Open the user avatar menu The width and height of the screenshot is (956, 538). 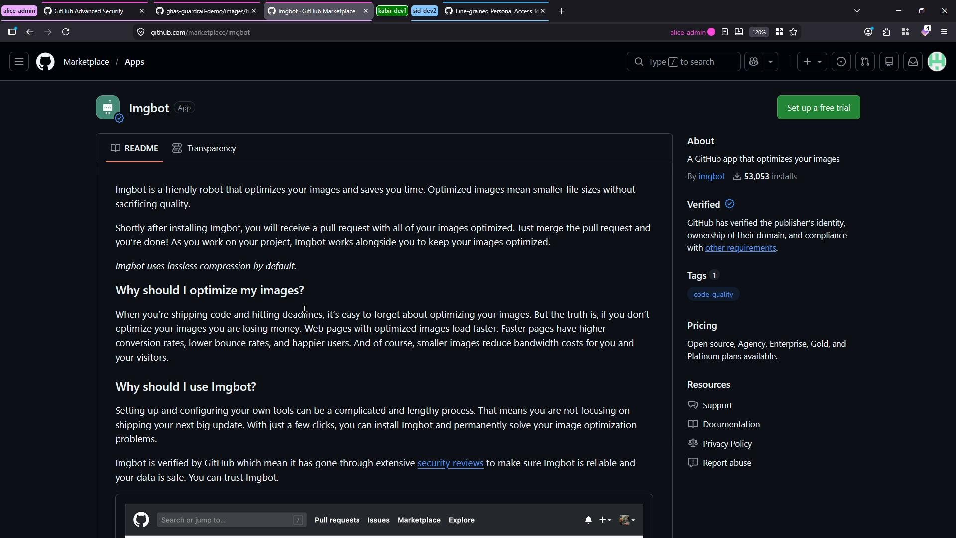(x=937, y=62)
